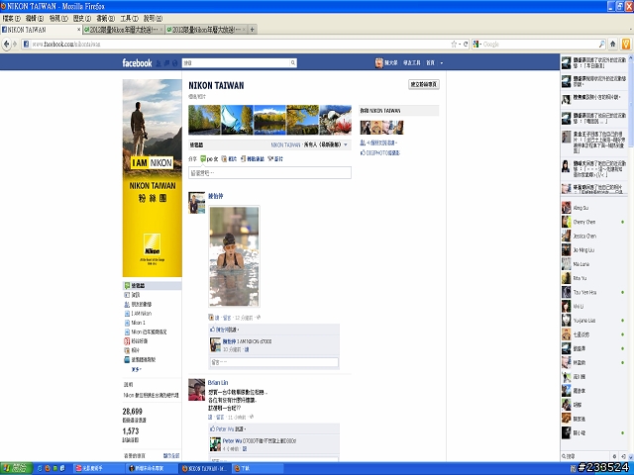Reload the page with the refresh icon
634x475 pixels.
pyautogui.click(x=466, y=44)
